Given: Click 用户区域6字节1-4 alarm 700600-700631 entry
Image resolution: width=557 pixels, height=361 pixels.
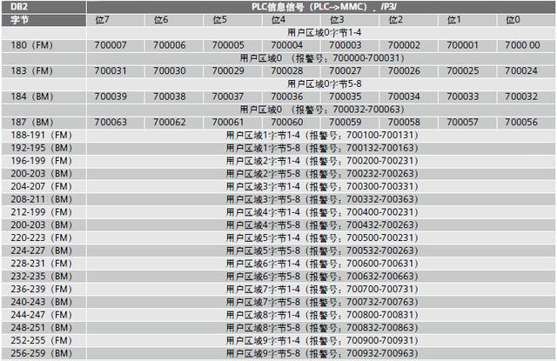Looking at the screenshot, I should [x=322, y=264].
